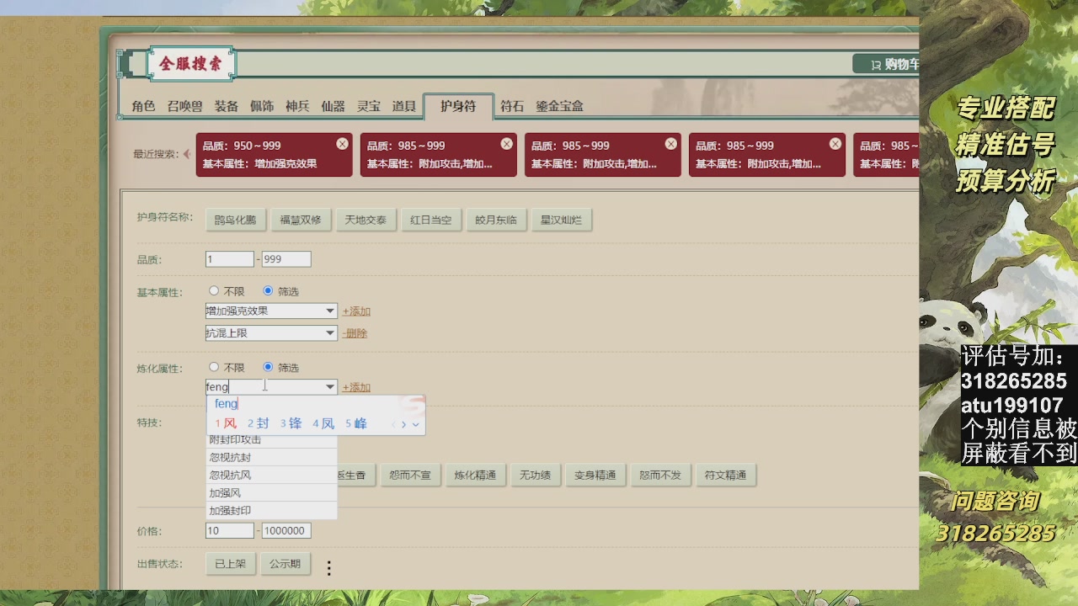Expand IME candidate list with chevron
Screen dimensions: 1078x606
click(x=416, y=424)
